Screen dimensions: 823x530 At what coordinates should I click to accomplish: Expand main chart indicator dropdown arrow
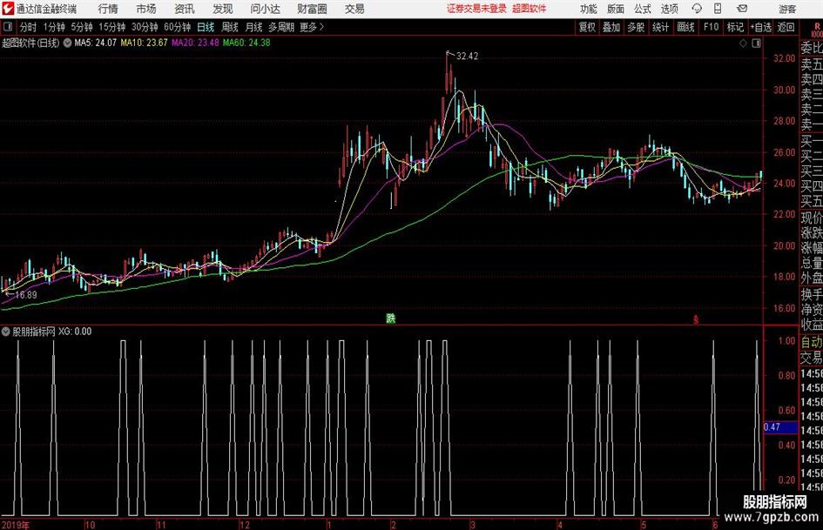(67, 43)
